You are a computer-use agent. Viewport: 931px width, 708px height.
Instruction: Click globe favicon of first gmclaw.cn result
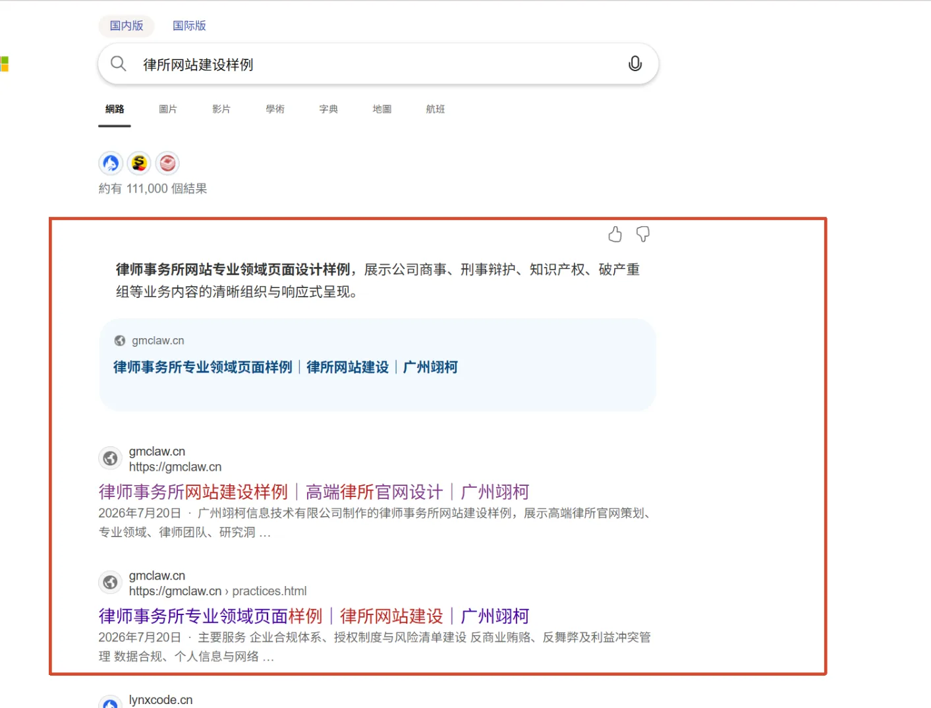[x=110, y=458]
